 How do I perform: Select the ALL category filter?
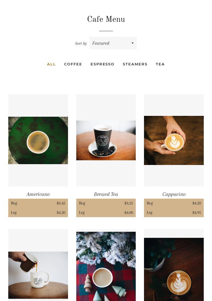[51, 64]
